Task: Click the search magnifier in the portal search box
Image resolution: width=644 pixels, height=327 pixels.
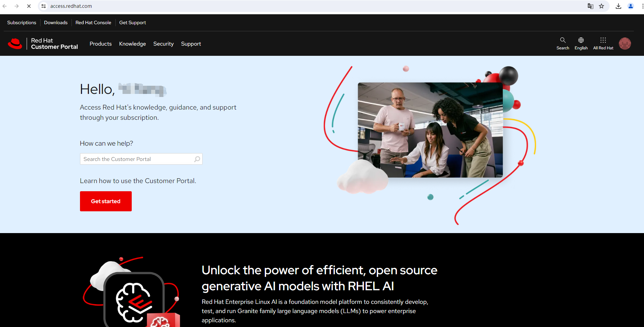Action: click(x=197, y=159)
